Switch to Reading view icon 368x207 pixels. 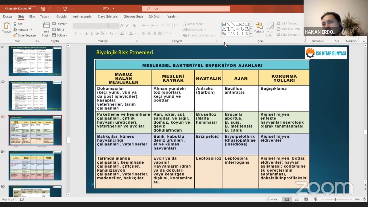click(306, 199)
